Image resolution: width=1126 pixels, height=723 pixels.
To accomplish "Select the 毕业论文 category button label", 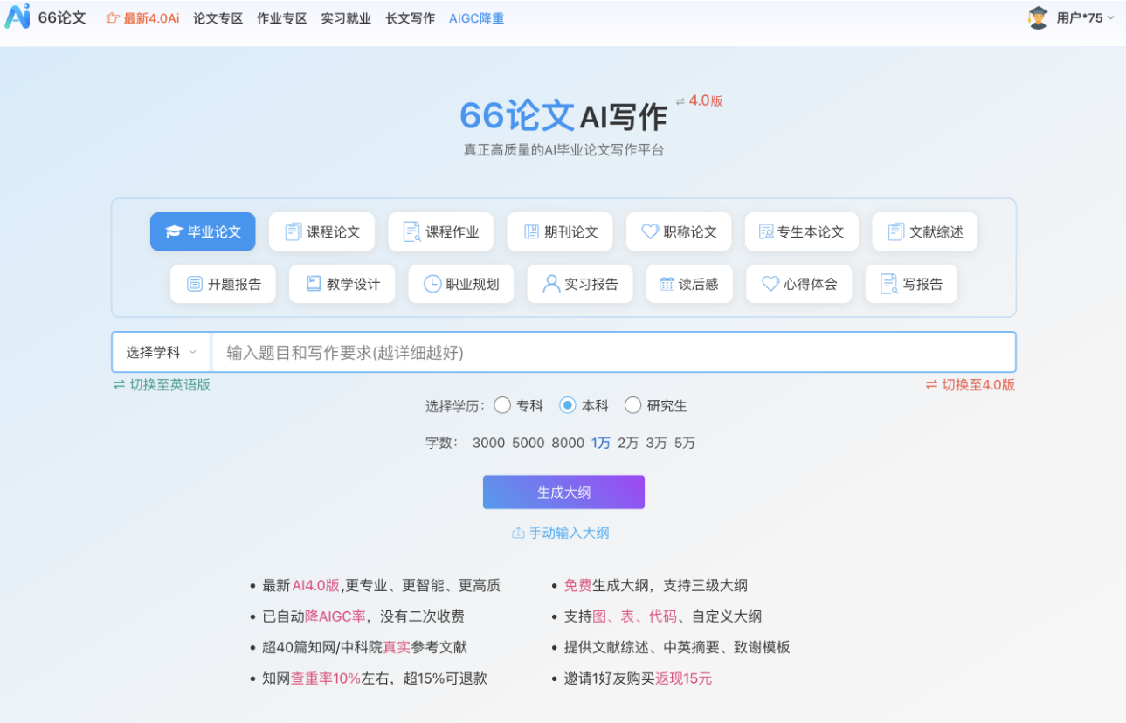I will click(214, 231).
